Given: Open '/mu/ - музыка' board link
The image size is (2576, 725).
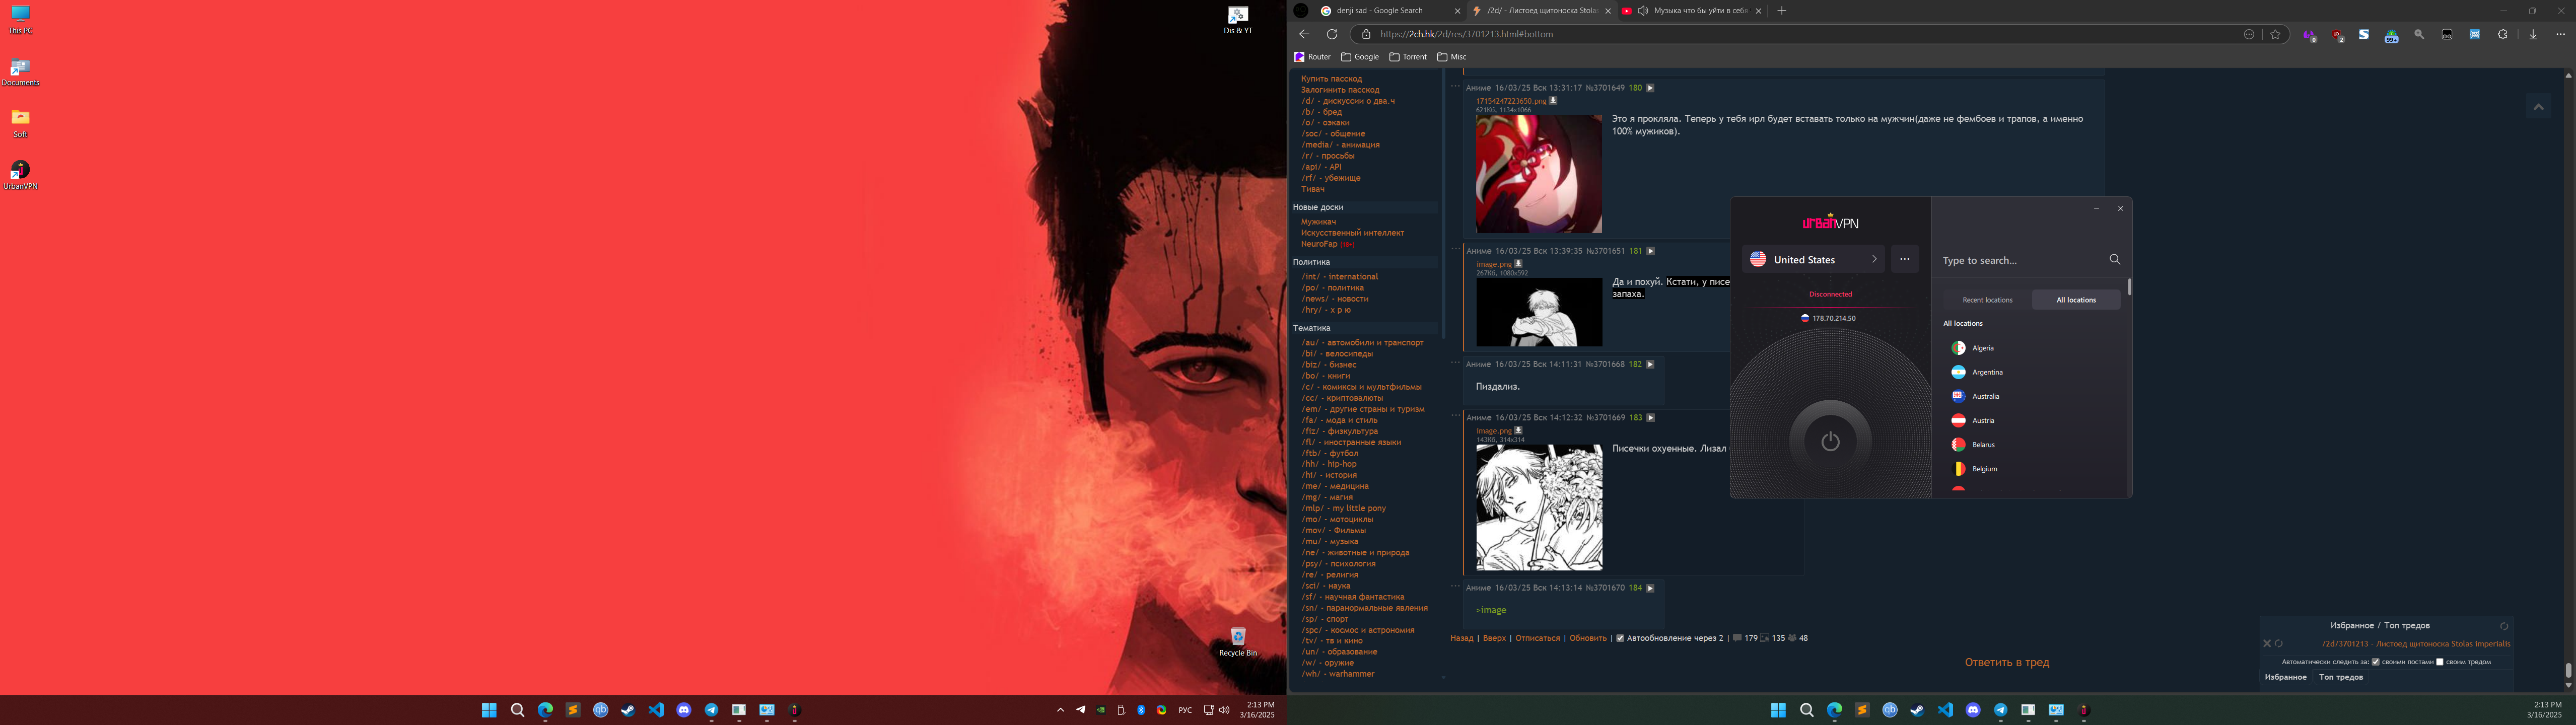Looking at the screenshot, I should pyautogui.click(x=1329, y=541).
